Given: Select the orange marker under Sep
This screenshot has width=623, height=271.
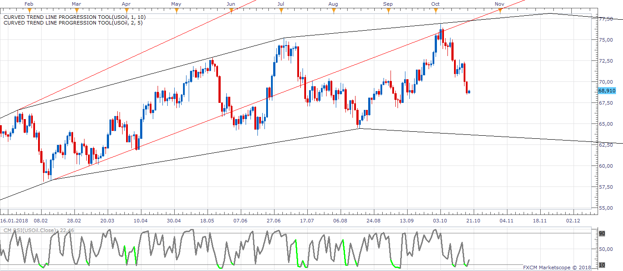Looking at the screenshot, I should 388,11.
